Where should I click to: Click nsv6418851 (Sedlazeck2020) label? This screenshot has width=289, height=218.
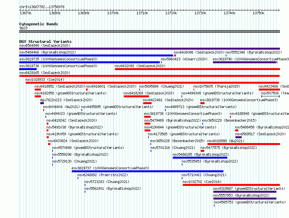tap(60, 86)
